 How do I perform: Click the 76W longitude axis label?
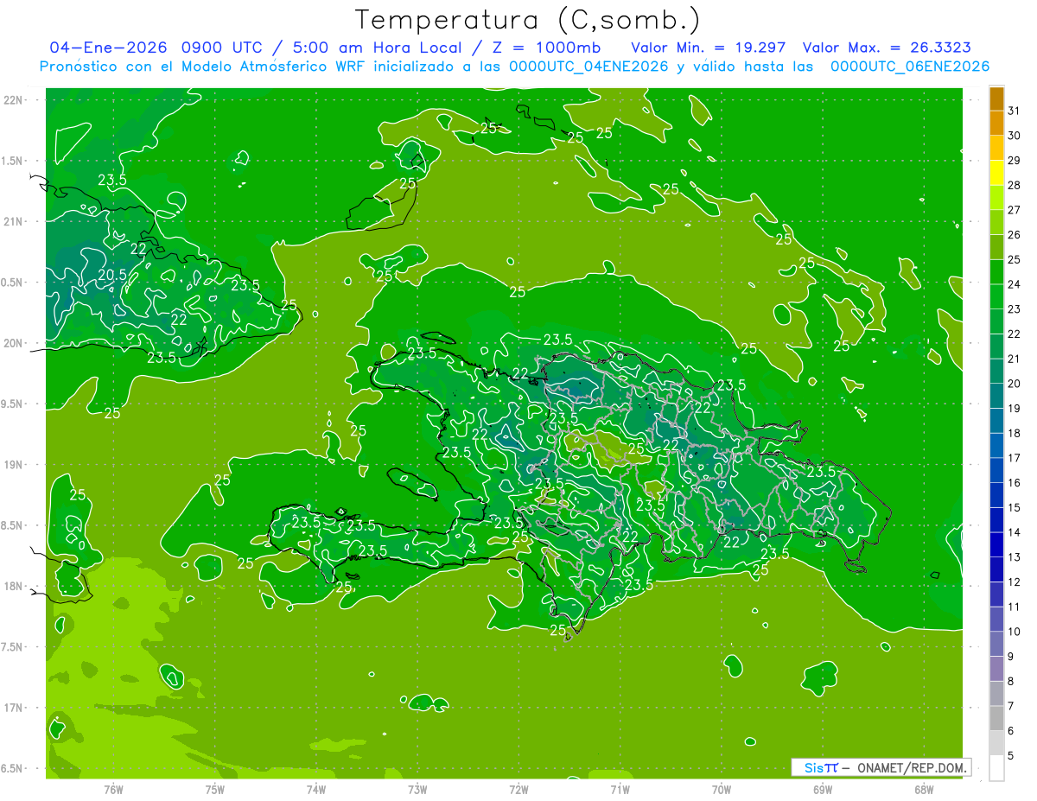(113, 789)
